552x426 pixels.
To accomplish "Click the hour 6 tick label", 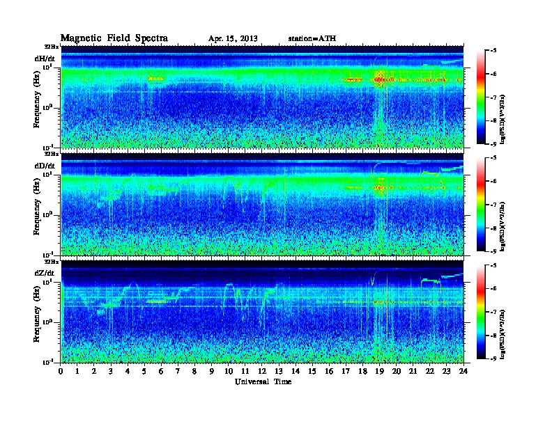I will click(x=161, y=371).
